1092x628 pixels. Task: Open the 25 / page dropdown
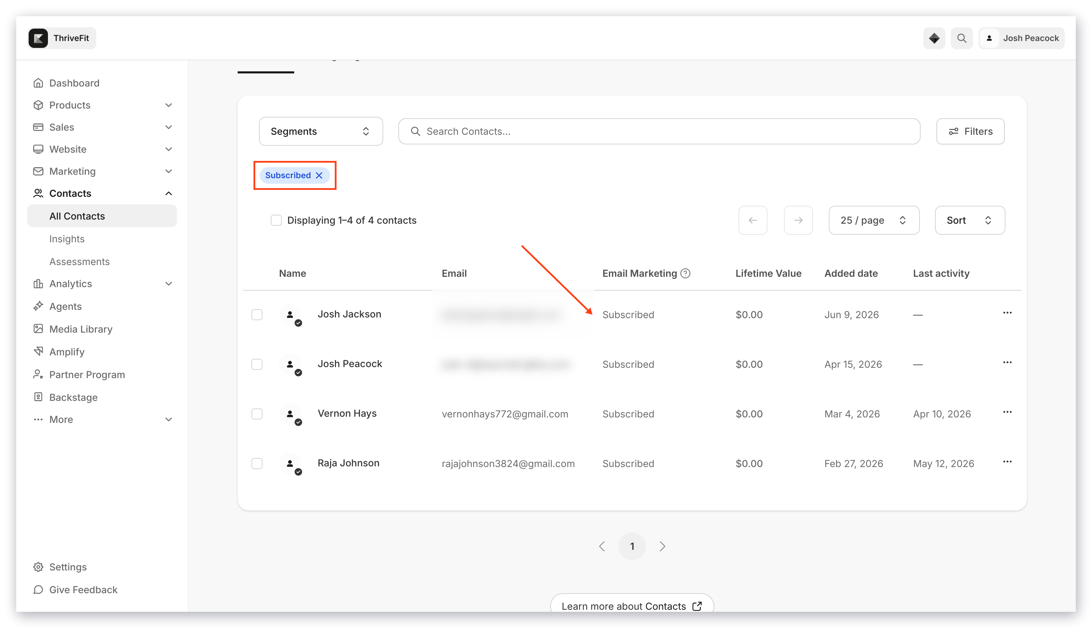pos(874,220)
